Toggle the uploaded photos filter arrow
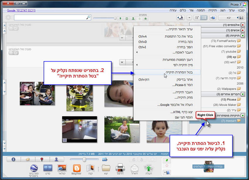249x180 pixels. (x=139, y=18)
